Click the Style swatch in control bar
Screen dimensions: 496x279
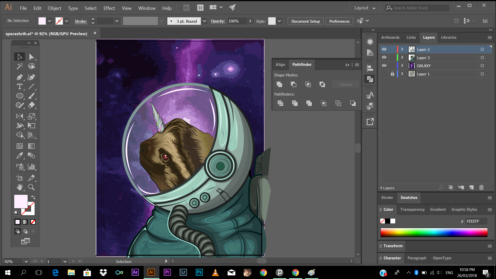coord(272,21)
